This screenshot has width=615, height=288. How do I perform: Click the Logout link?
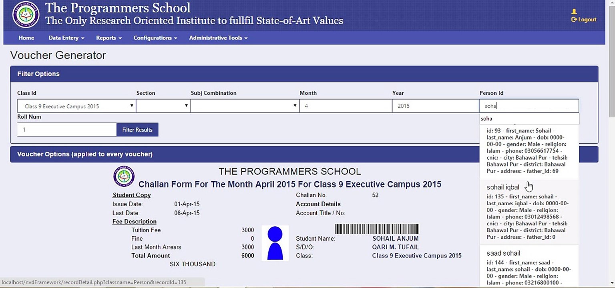584,20
